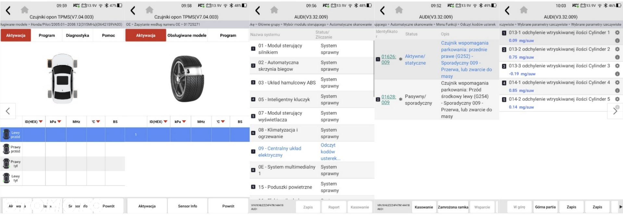The image size is (623, 215).
Task: Tap the W górę button
Action: (x=519, y=207)
